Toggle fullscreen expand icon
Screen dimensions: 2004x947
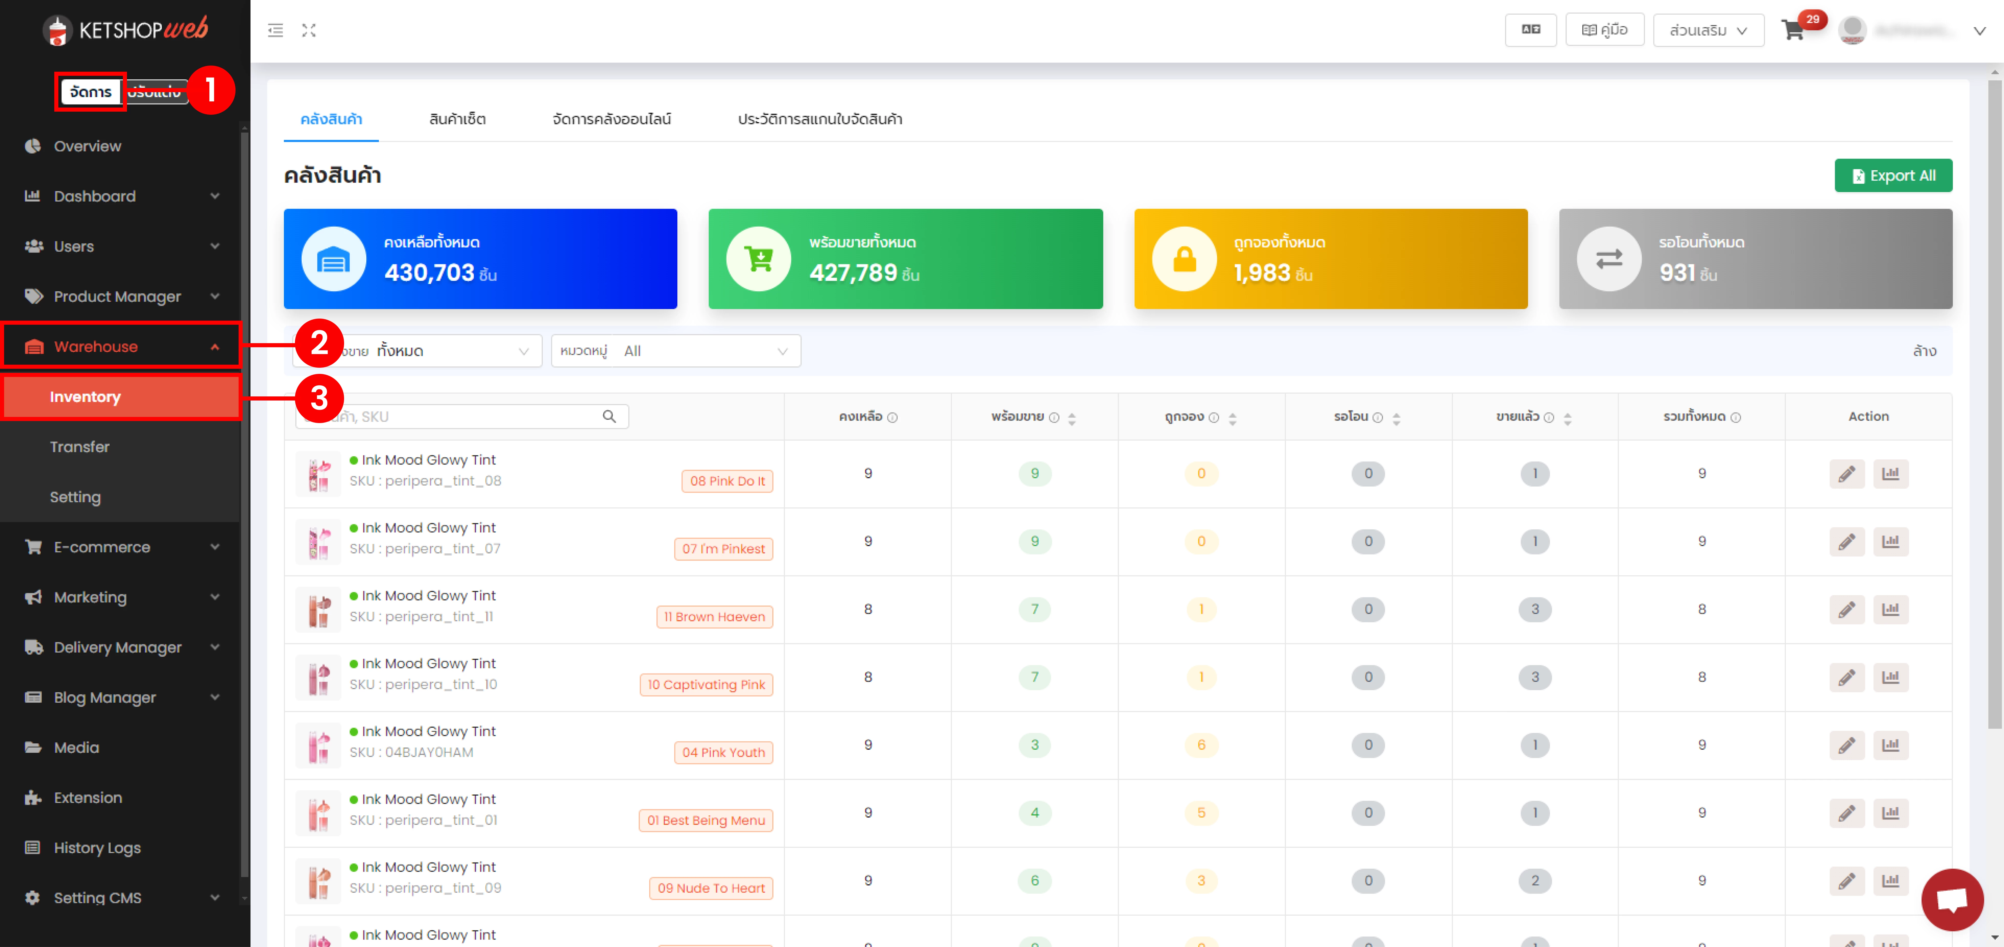pos(309,30)
